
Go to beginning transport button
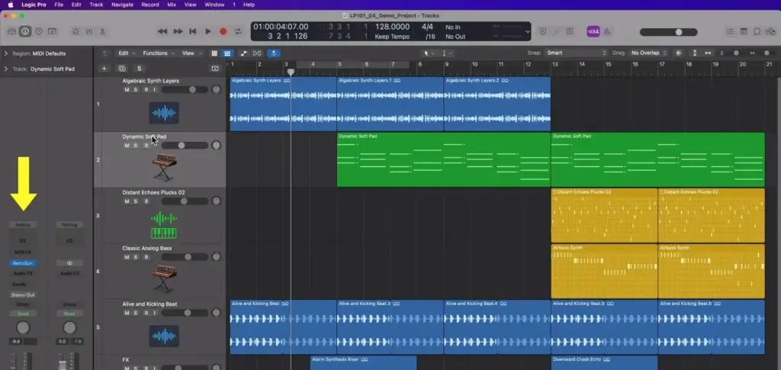tap(193, 31)
